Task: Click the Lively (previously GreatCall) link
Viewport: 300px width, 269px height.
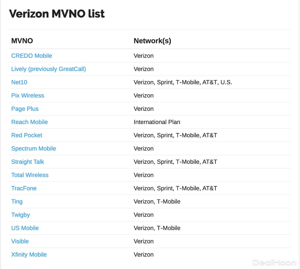Action: [49, 69]
